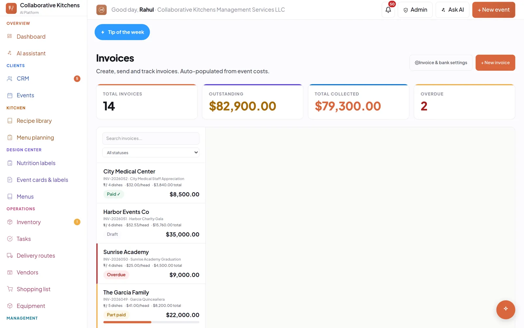524x328 pixels.
Task: Click the CRM people icon
Action: coord(9,78)
